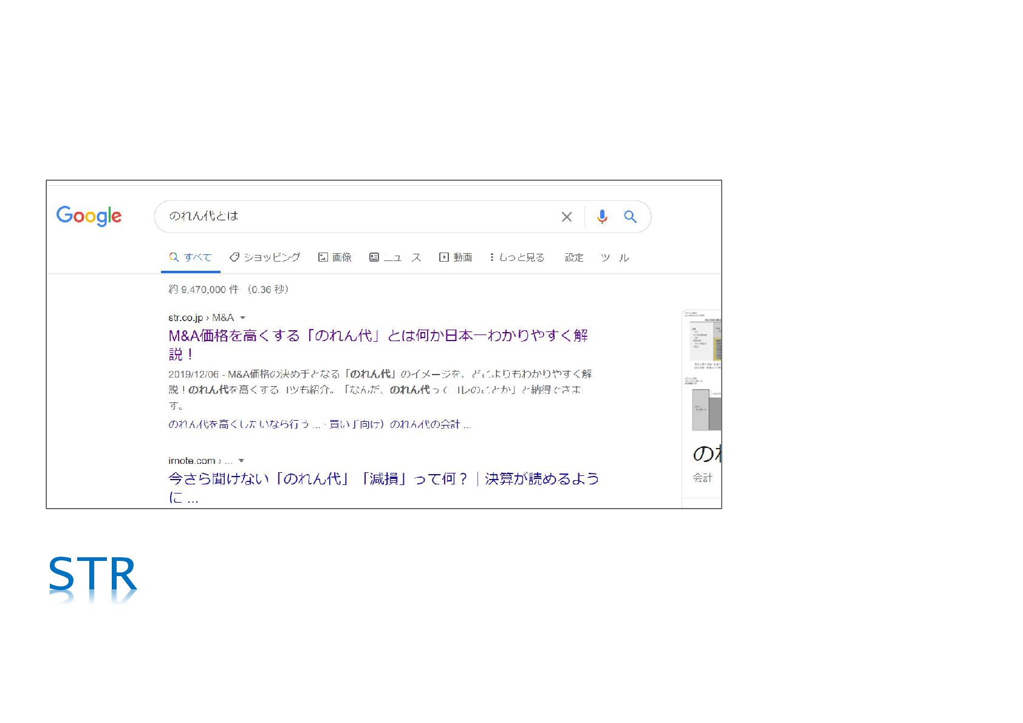Select the すべて tab
The height and width of the screenshot is (723, 1023).
coord(190,257)
